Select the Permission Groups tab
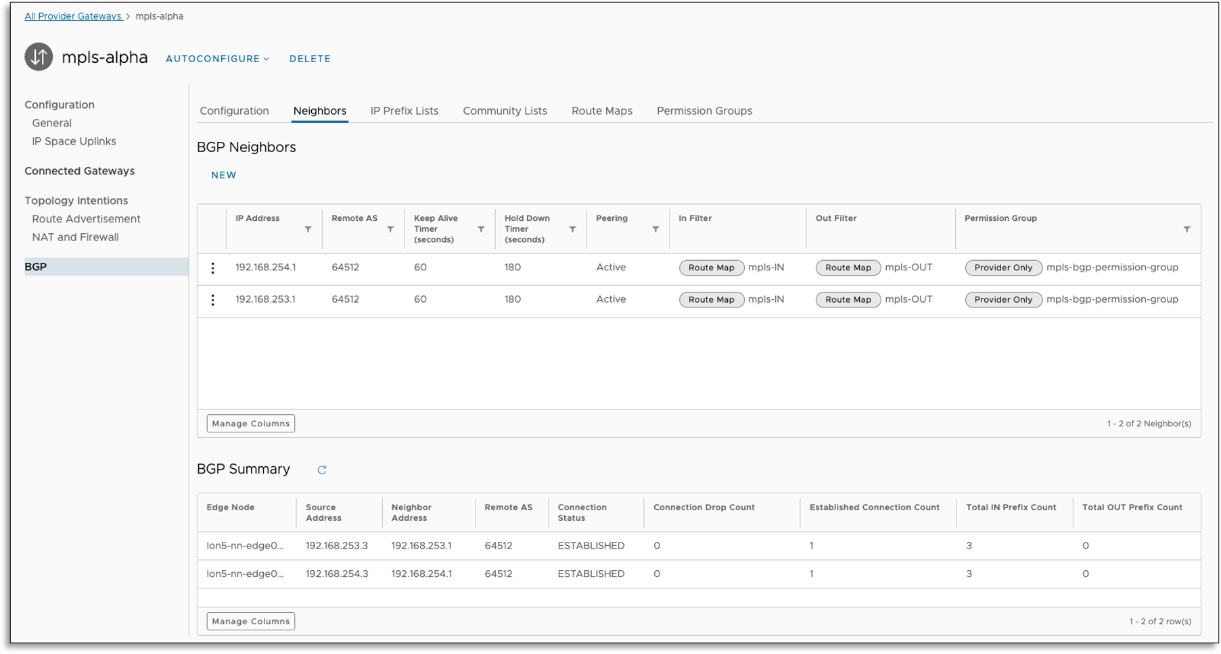The height and width of the screenshot is (654, 1221). (x=704, y=111)
